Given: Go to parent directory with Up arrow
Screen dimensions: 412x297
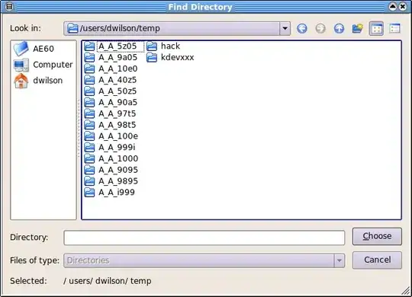Looking at the screenshot, I should click(x=339, y=28).
